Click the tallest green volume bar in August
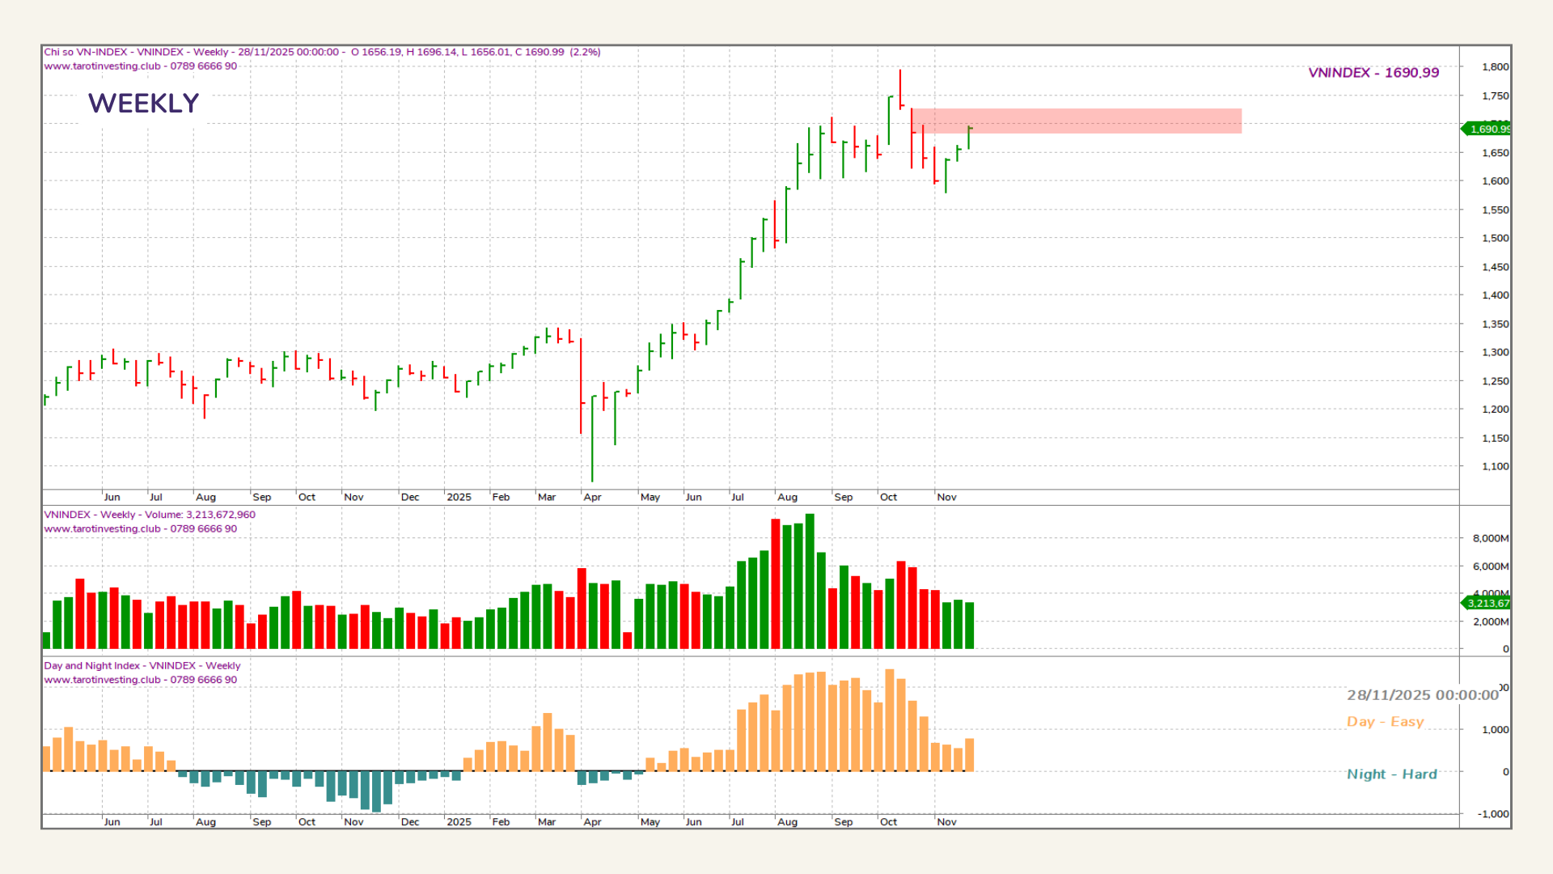1553x874 pixels. tap(810, 581)
